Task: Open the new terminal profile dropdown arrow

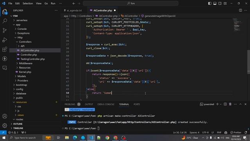Action: click(x=221, y=104)
